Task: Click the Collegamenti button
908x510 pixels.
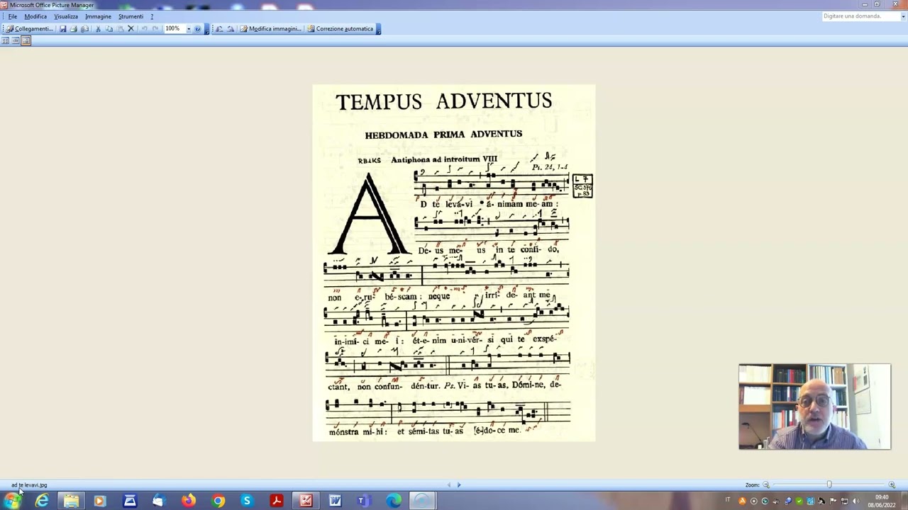Action: tap(29, 29)
